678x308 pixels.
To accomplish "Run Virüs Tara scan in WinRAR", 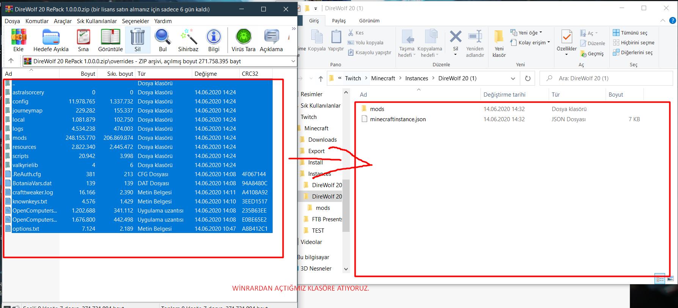I will (243, 40).
